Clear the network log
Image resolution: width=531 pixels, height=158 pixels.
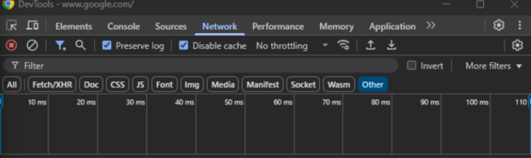click(32, 46)
